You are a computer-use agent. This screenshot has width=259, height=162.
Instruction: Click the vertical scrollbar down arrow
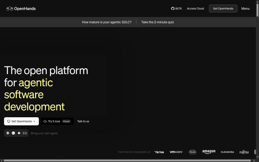click(257, 157)
